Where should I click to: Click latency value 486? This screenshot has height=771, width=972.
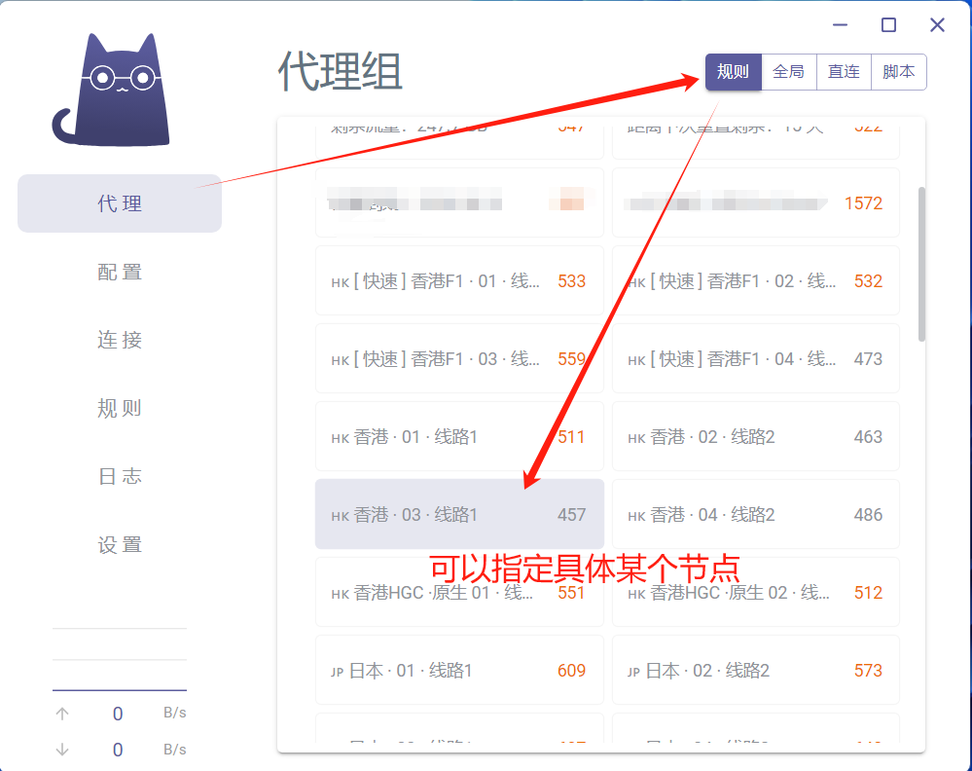pyautogui.click(x=868, y=514)
